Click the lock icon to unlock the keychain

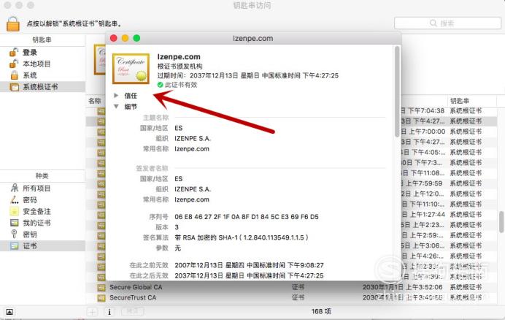tap(13, 24)
